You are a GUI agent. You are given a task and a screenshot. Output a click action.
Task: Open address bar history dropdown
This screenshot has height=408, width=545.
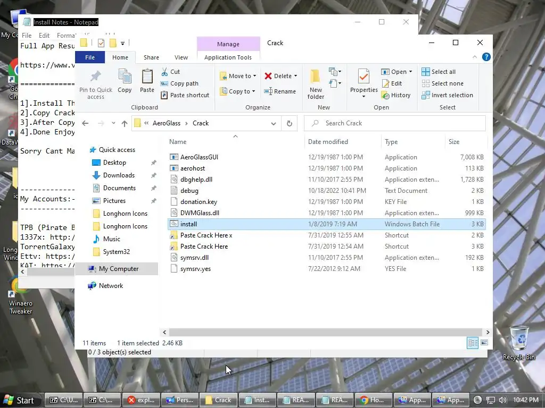tap(274, 123)
